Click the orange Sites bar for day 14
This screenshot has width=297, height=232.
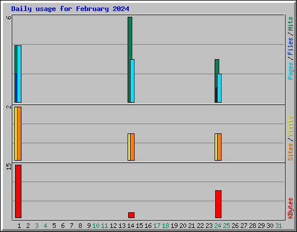click(132, 147)
